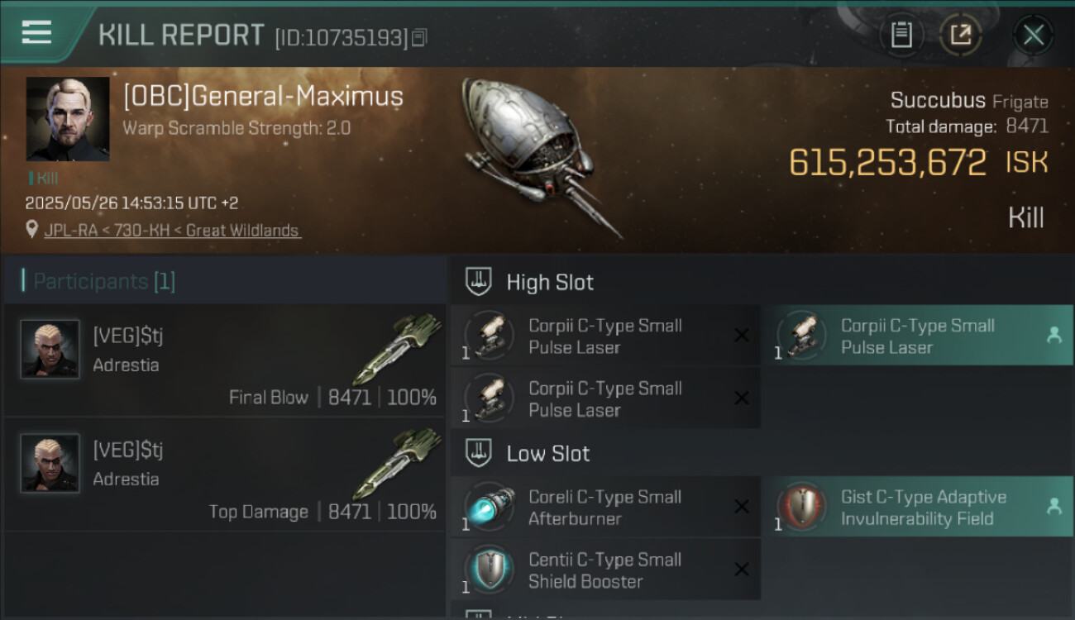The height and width of the screenshot is (620, 1075).
Task: Share the kill report externally
Action: tap(960, 35)
